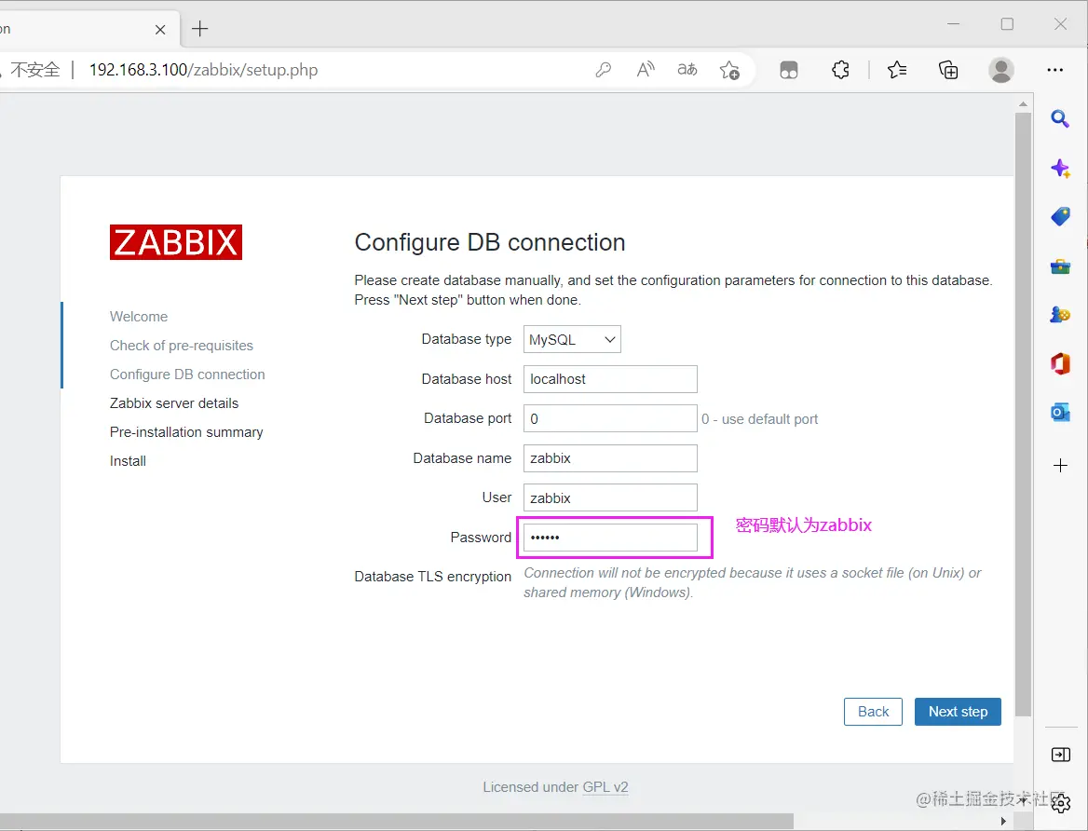Click the vertical page scrollbar
The height and width of the screenshot is (831, 1088).
1023,415
